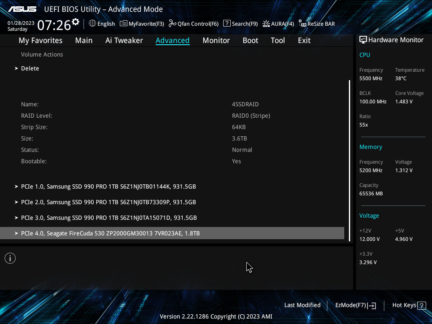Viewport: 432px width, 324px height.
Task: Click the ReSize BAR icon
Action: (x=302, y=24)
